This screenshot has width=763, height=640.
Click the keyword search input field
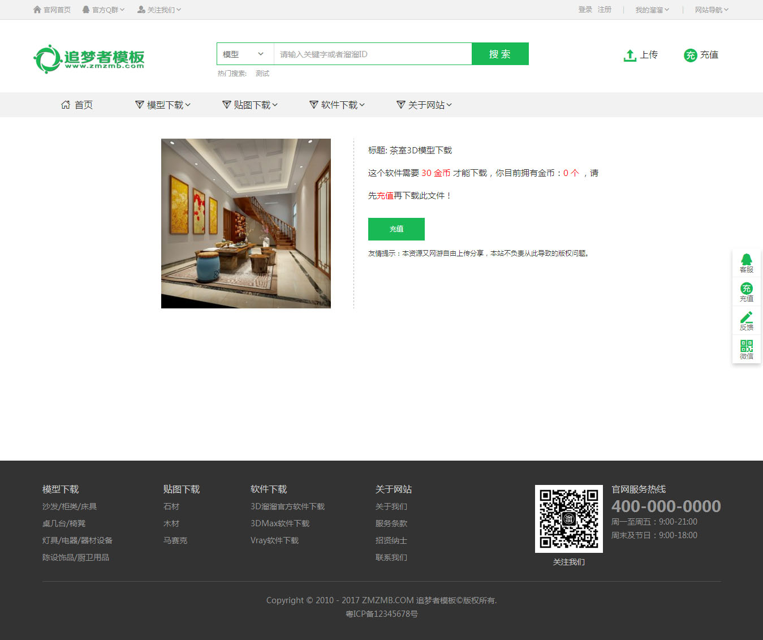(x=372, y=54)
